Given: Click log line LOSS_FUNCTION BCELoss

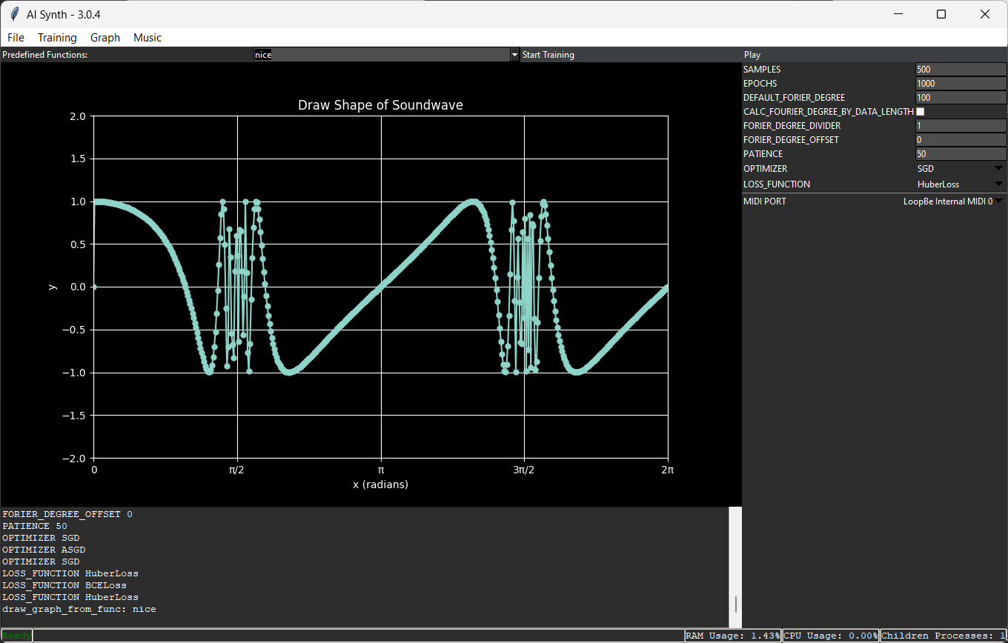Looking at the screenshot, I should [x=64, y=585].
